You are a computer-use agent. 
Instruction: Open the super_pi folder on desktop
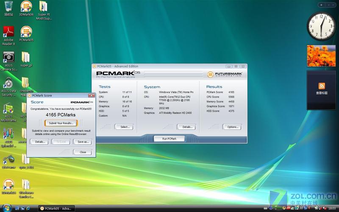click(26, 59)
